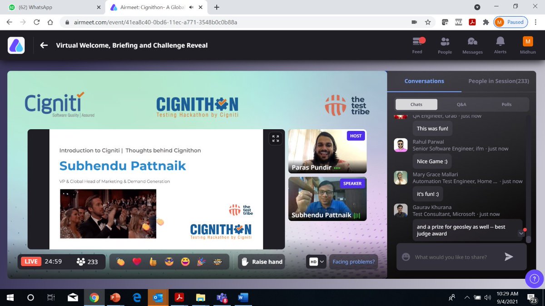Switch to People in Session(233) tab
This screenshot has width=545, height=306.
pos(499,81)
